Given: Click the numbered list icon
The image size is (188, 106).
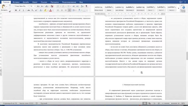Looking at the screenshot, I should point(63,6).
